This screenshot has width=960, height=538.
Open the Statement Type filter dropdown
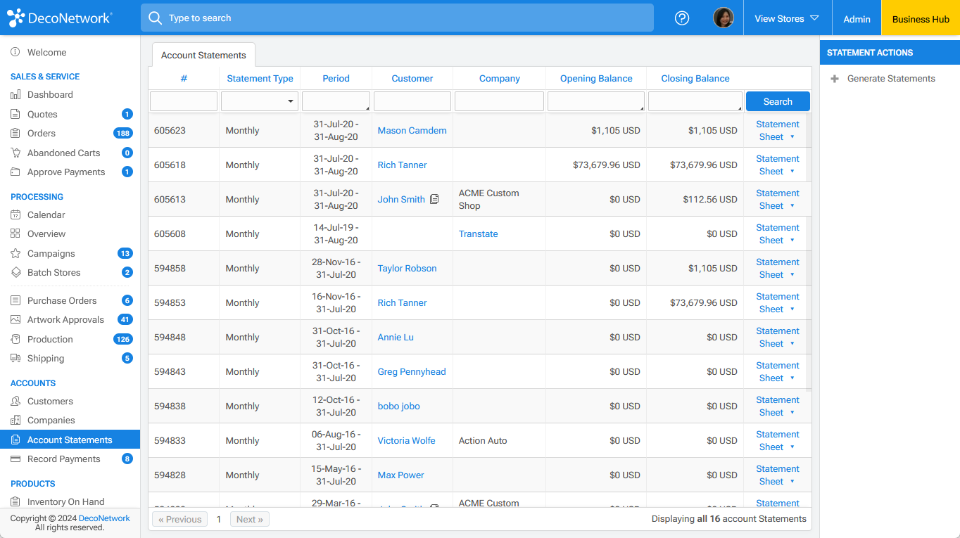point(260,102)
